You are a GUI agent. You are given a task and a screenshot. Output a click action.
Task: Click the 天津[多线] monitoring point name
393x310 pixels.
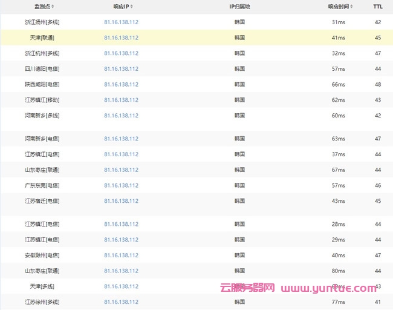(x=42, y=286)
